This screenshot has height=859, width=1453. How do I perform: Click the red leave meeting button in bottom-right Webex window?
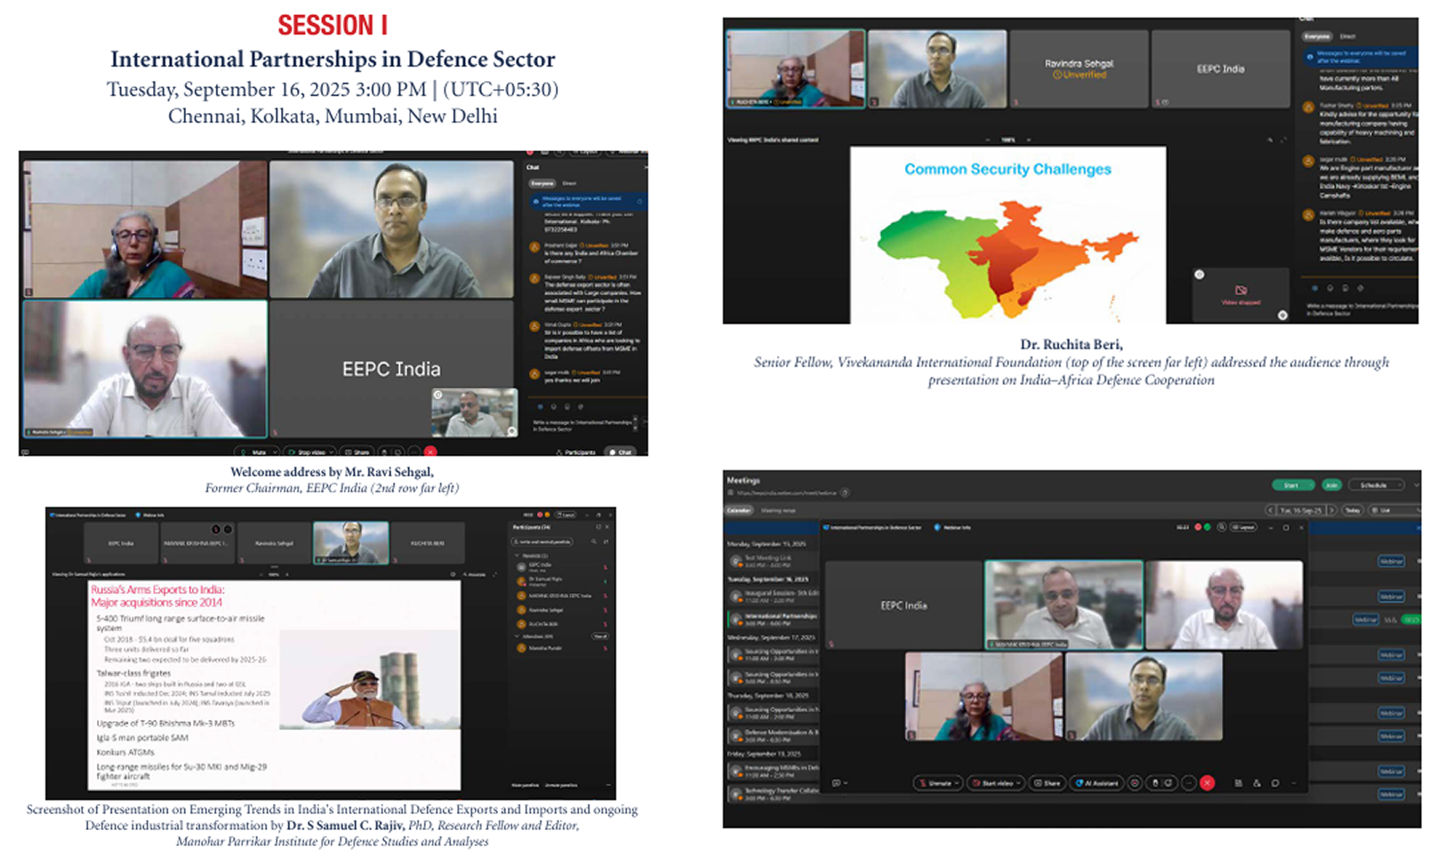pos(1207,783)
